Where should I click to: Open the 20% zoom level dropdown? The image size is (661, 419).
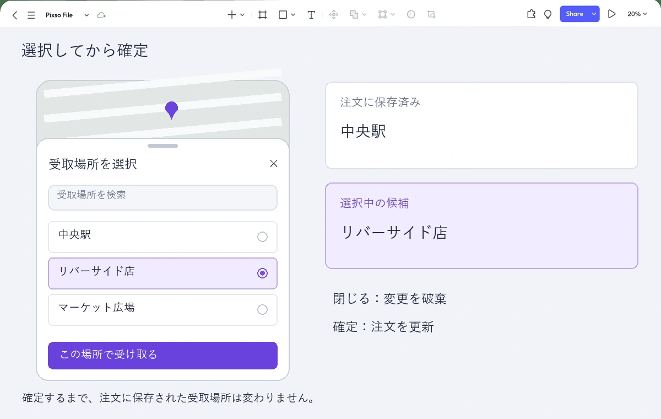(x=637, y=14)
